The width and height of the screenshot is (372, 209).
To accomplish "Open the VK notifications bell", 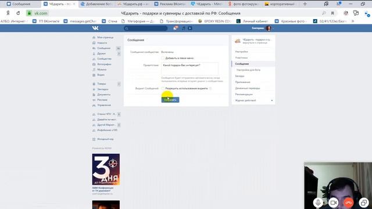I will (176, 28).
